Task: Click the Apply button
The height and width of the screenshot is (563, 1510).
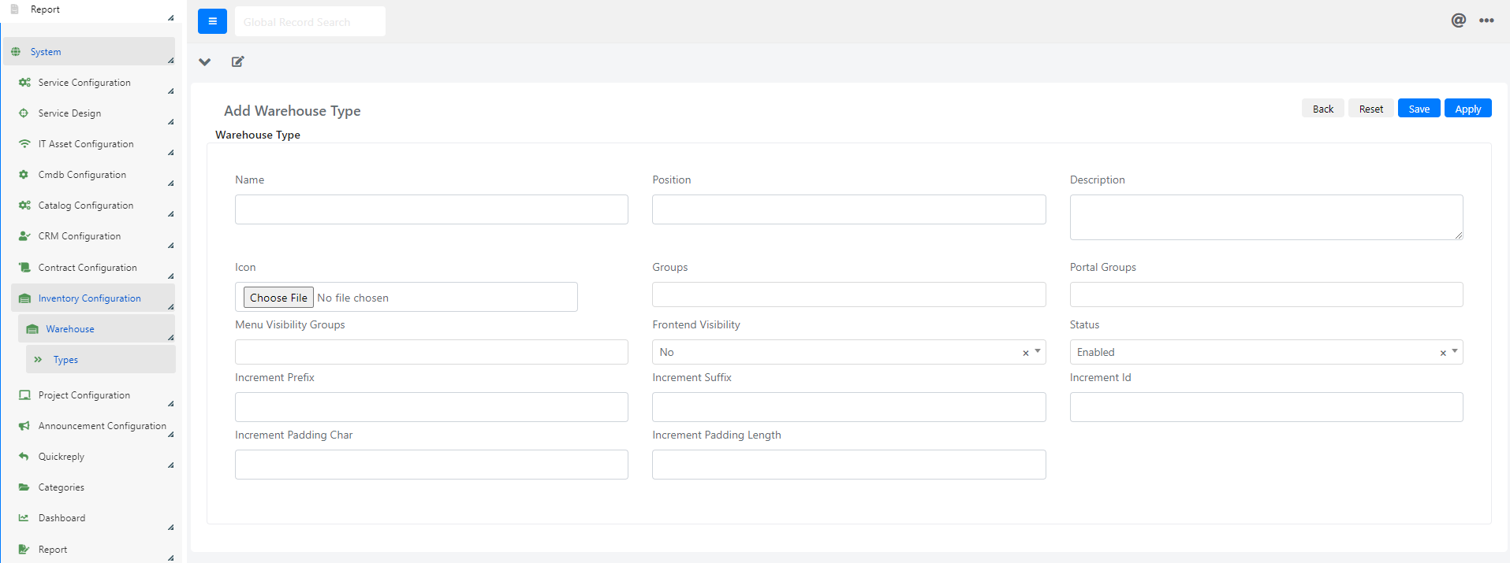Action: coord(1467,109)
